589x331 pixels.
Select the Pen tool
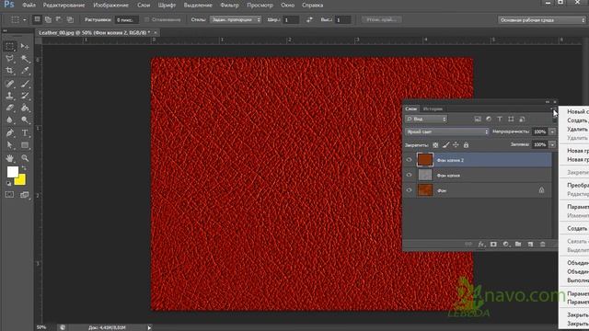point(10,132)
